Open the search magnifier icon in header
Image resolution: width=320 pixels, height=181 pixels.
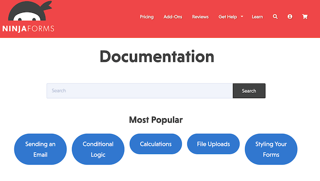(x=275, y=16)
